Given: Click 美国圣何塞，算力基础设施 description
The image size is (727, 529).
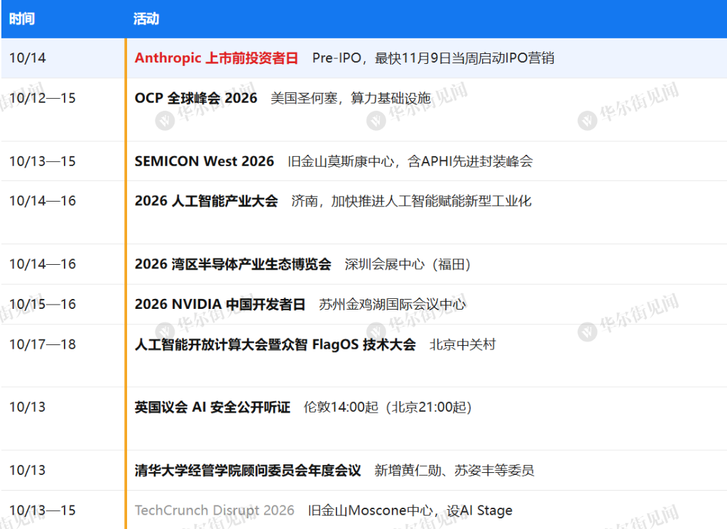Looking at the screenshot, I should tap(351, 98).
